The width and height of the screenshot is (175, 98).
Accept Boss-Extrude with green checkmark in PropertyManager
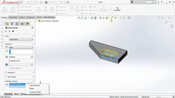point(6,31)
